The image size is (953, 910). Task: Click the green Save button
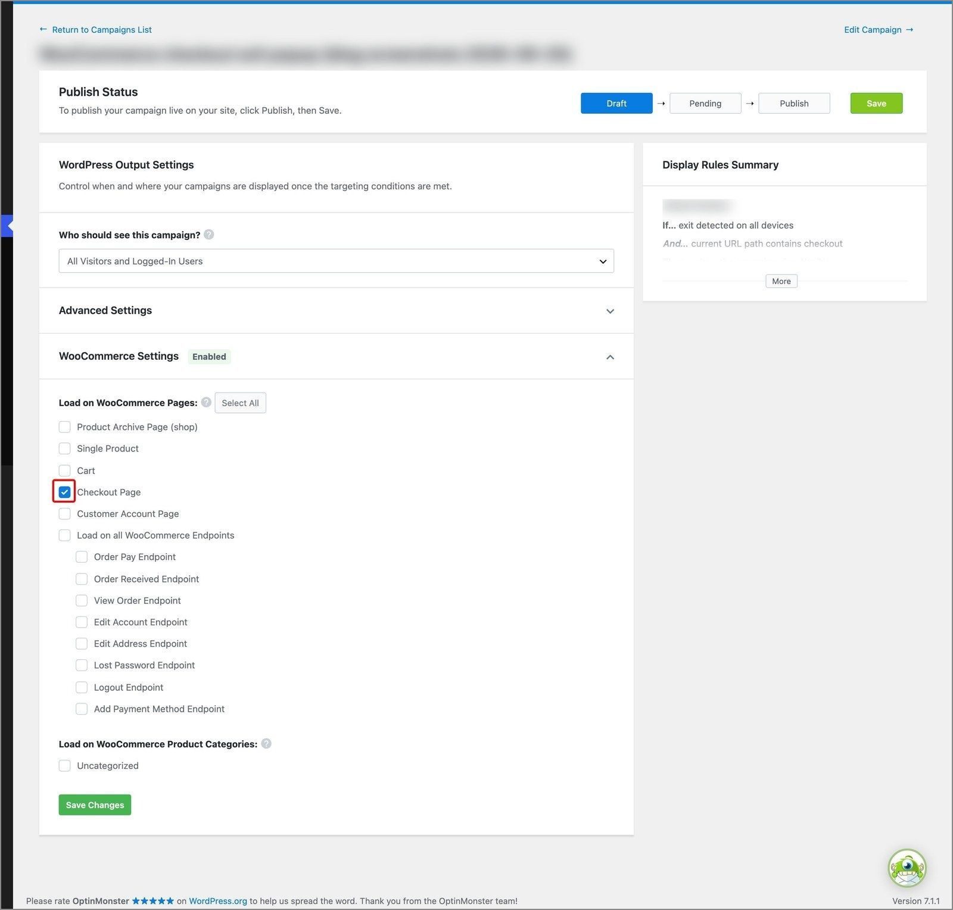coord(876,103)
